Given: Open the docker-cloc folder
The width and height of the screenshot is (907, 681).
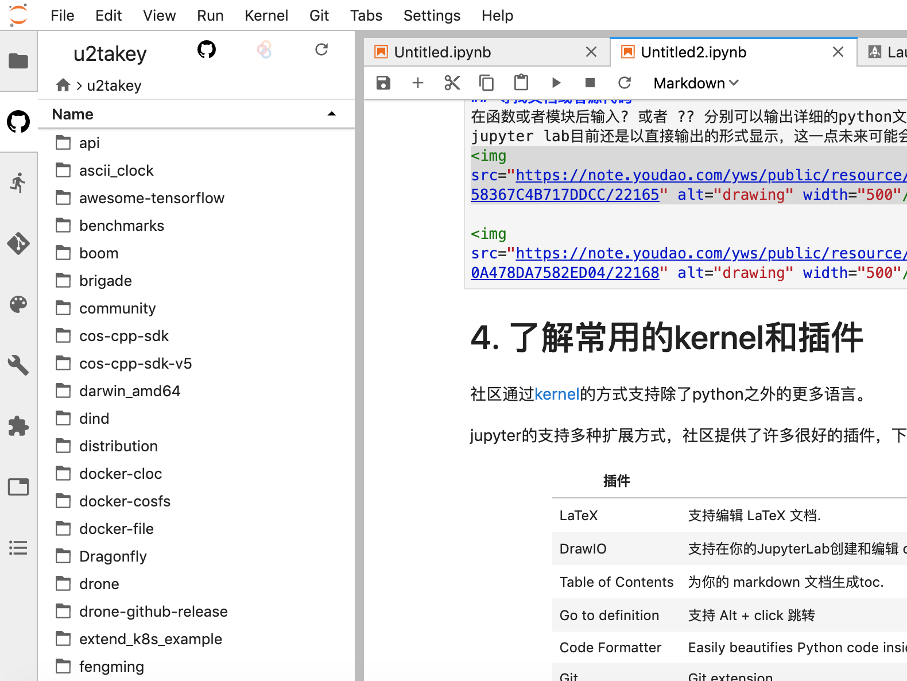Looking at the screenshot, I should [196, 474].
